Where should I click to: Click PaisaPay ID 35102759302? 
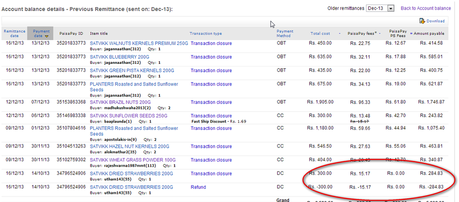point(71,160)
